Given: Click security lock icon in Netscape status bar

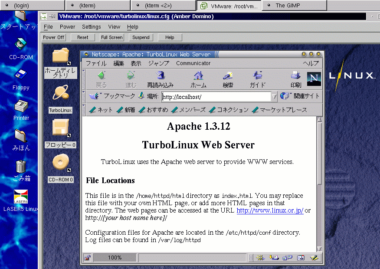Looking at the screenshot, I should coord(87,258).
